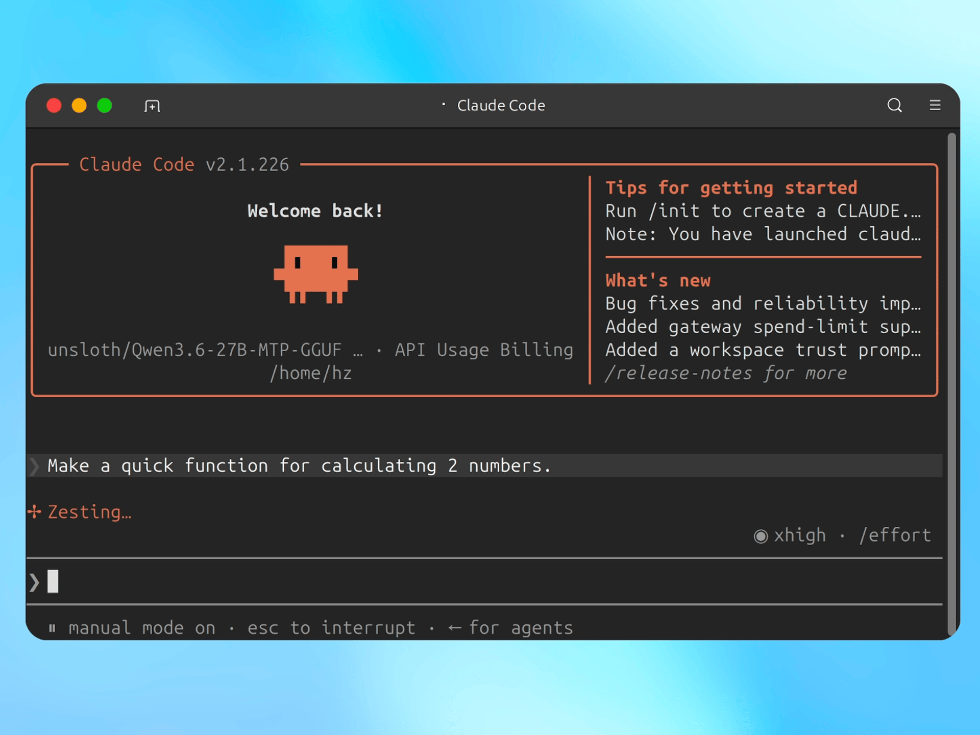Click the Zesting… status text
Screen dimensions: 980x735
[x=90, y=512]
